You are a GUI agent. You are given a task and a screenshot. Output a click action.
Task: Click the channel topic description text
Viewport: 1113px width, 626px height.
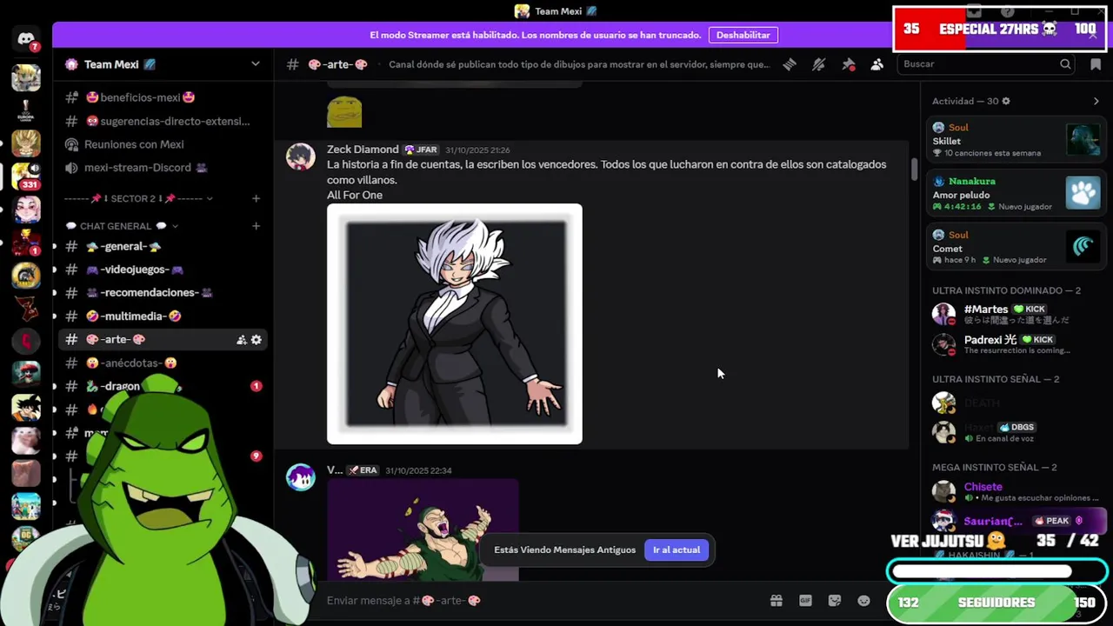click(579, 64)
